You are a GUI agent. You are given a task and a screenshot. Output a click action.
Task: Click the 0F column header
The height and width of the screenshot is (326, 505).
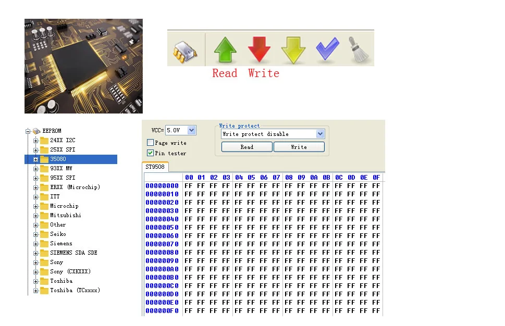(376, 177)
